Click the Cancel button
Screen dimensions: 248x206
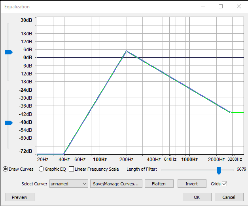click(229, 197)
